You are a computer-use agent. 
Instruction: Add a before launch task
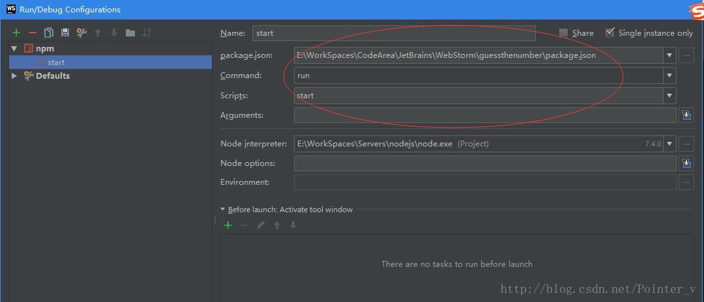(x=228, y=225)
